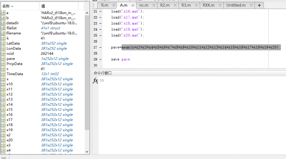Screen dimensions: 286x159
Task: Click the x20 variable grid icon
Action: (3, 140)
